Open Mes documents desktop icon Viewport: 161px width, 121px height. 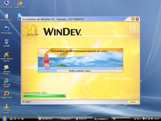7,17
